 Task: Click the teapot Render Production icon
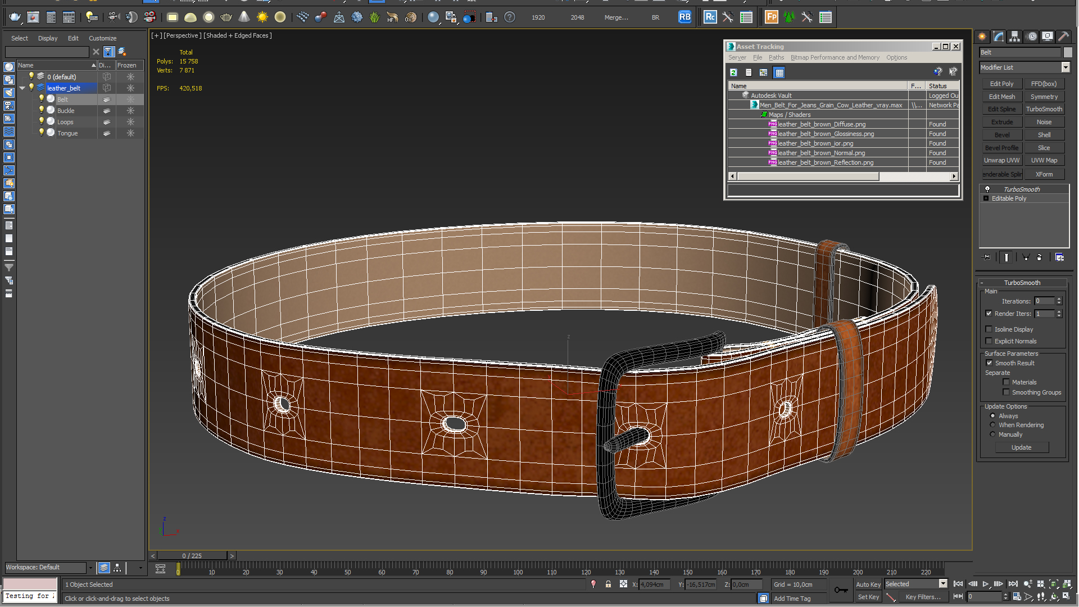tap(15, 17)
